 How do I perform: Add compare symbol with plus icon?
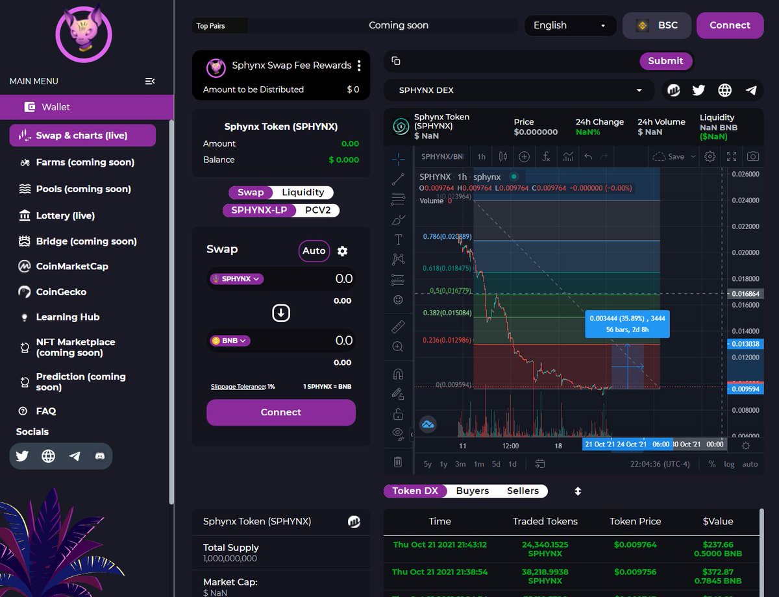point(524,156)
